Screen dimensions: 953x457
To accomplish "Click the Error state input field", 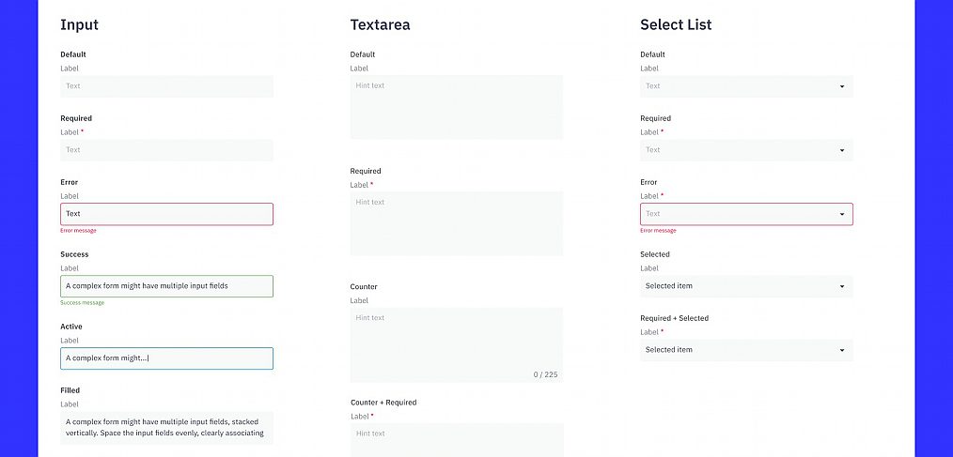I will (x=166, y=214).
